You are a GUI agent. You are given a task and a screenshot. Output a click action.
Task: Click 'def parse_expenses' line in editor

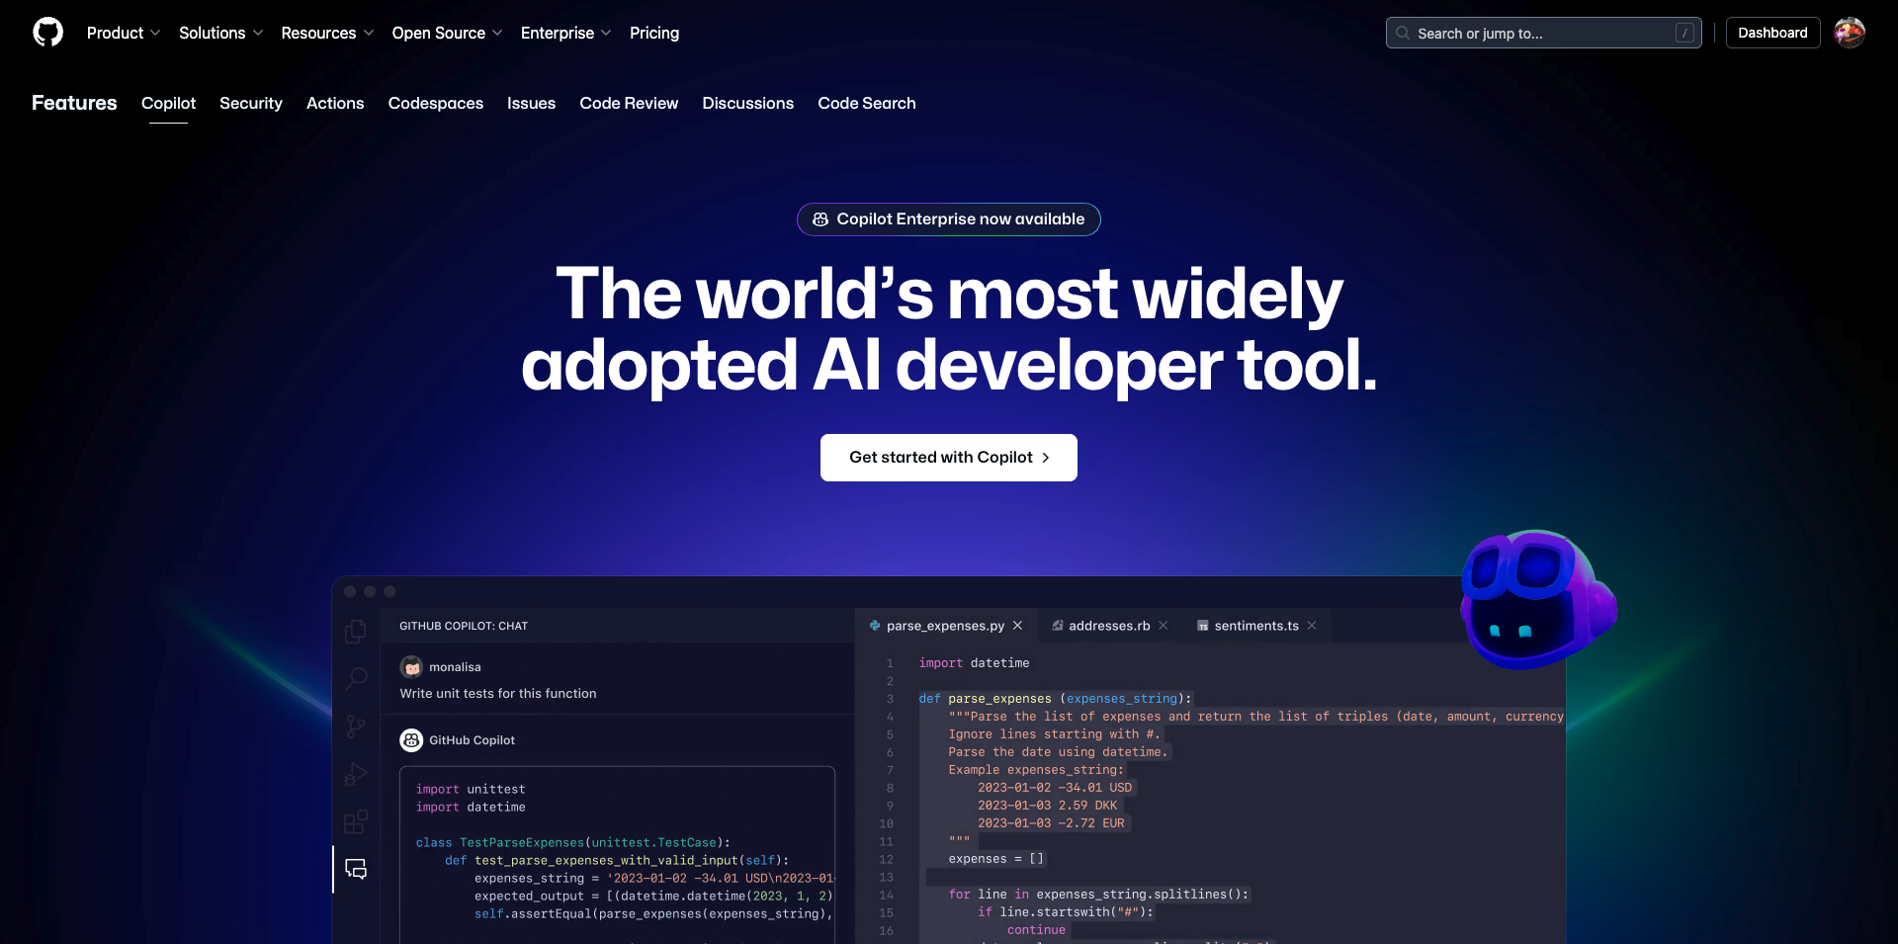1056,699
